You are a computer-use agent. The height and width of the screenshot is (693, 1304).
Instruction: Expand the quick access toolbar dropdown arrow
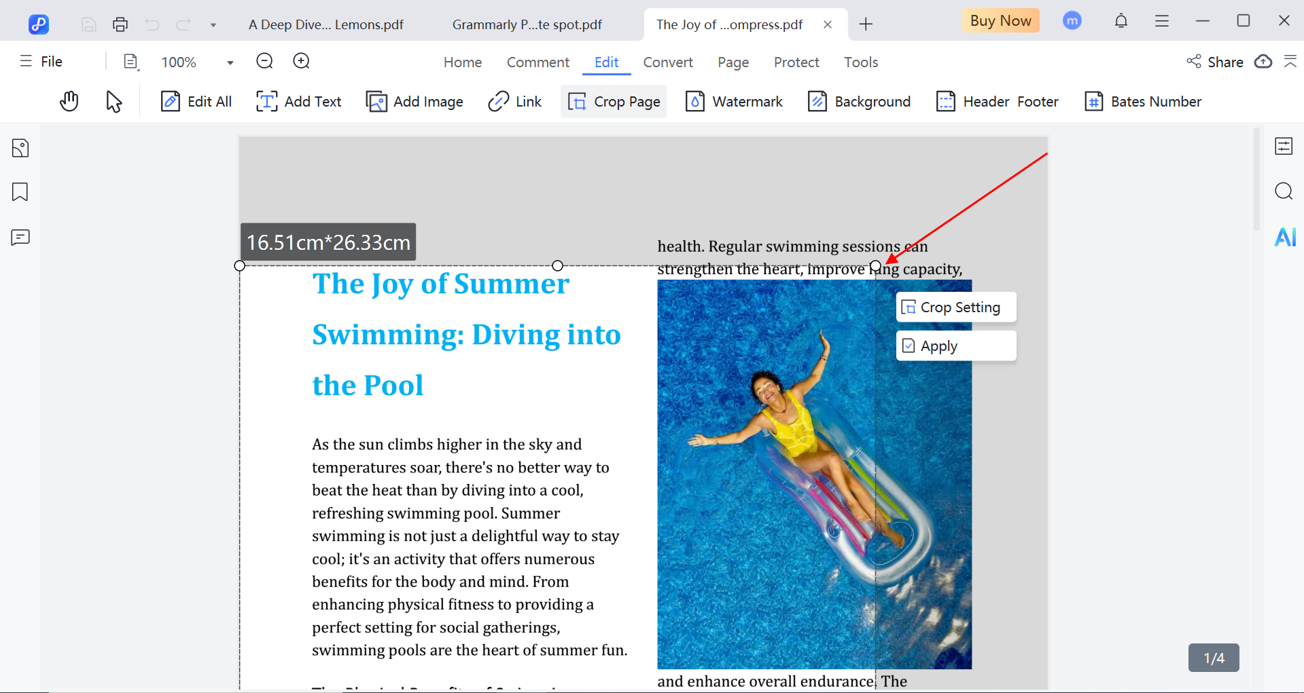(x=213, y=25)
